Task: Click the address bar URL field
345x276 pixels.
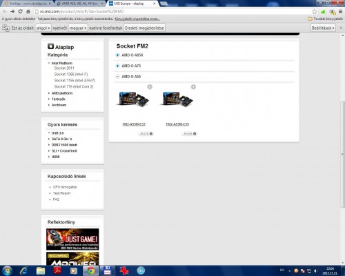Action: coord(172,12)
